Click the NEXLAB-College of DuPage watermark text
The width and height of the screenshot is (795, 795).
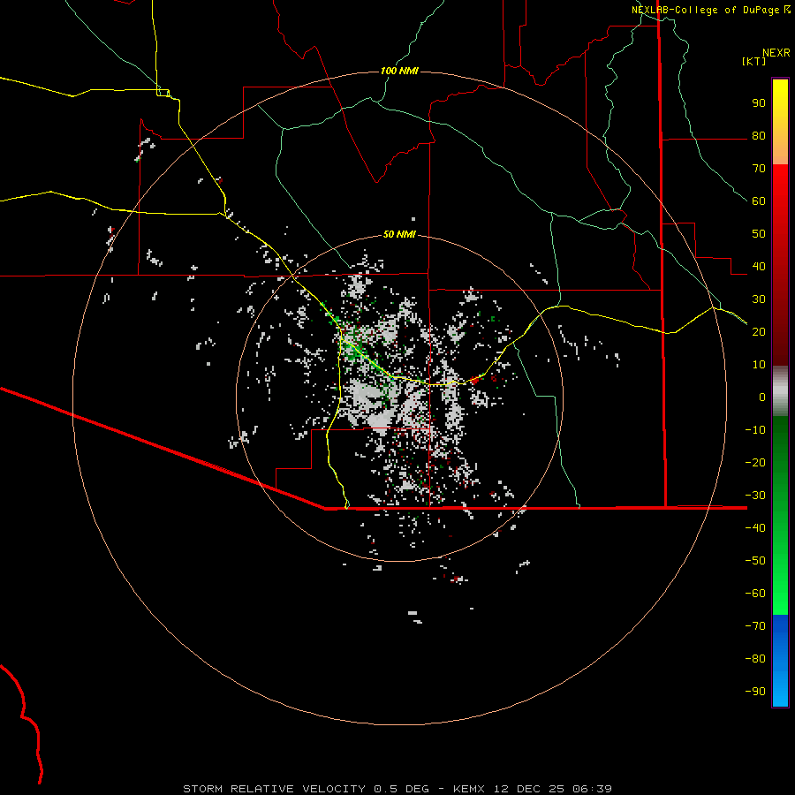coord(705,10)
